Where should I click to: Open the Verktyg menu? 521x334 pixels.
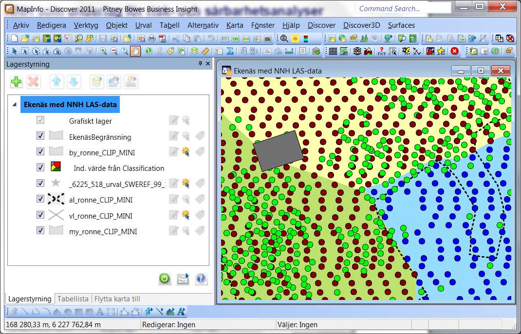click(86, 25)
